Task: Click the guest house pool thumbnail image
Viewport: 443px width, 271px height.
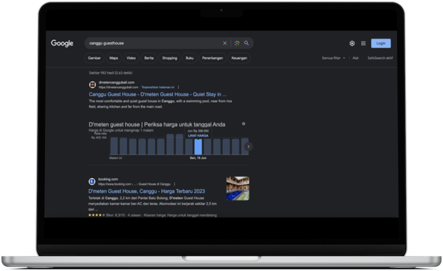Action: 238,189
